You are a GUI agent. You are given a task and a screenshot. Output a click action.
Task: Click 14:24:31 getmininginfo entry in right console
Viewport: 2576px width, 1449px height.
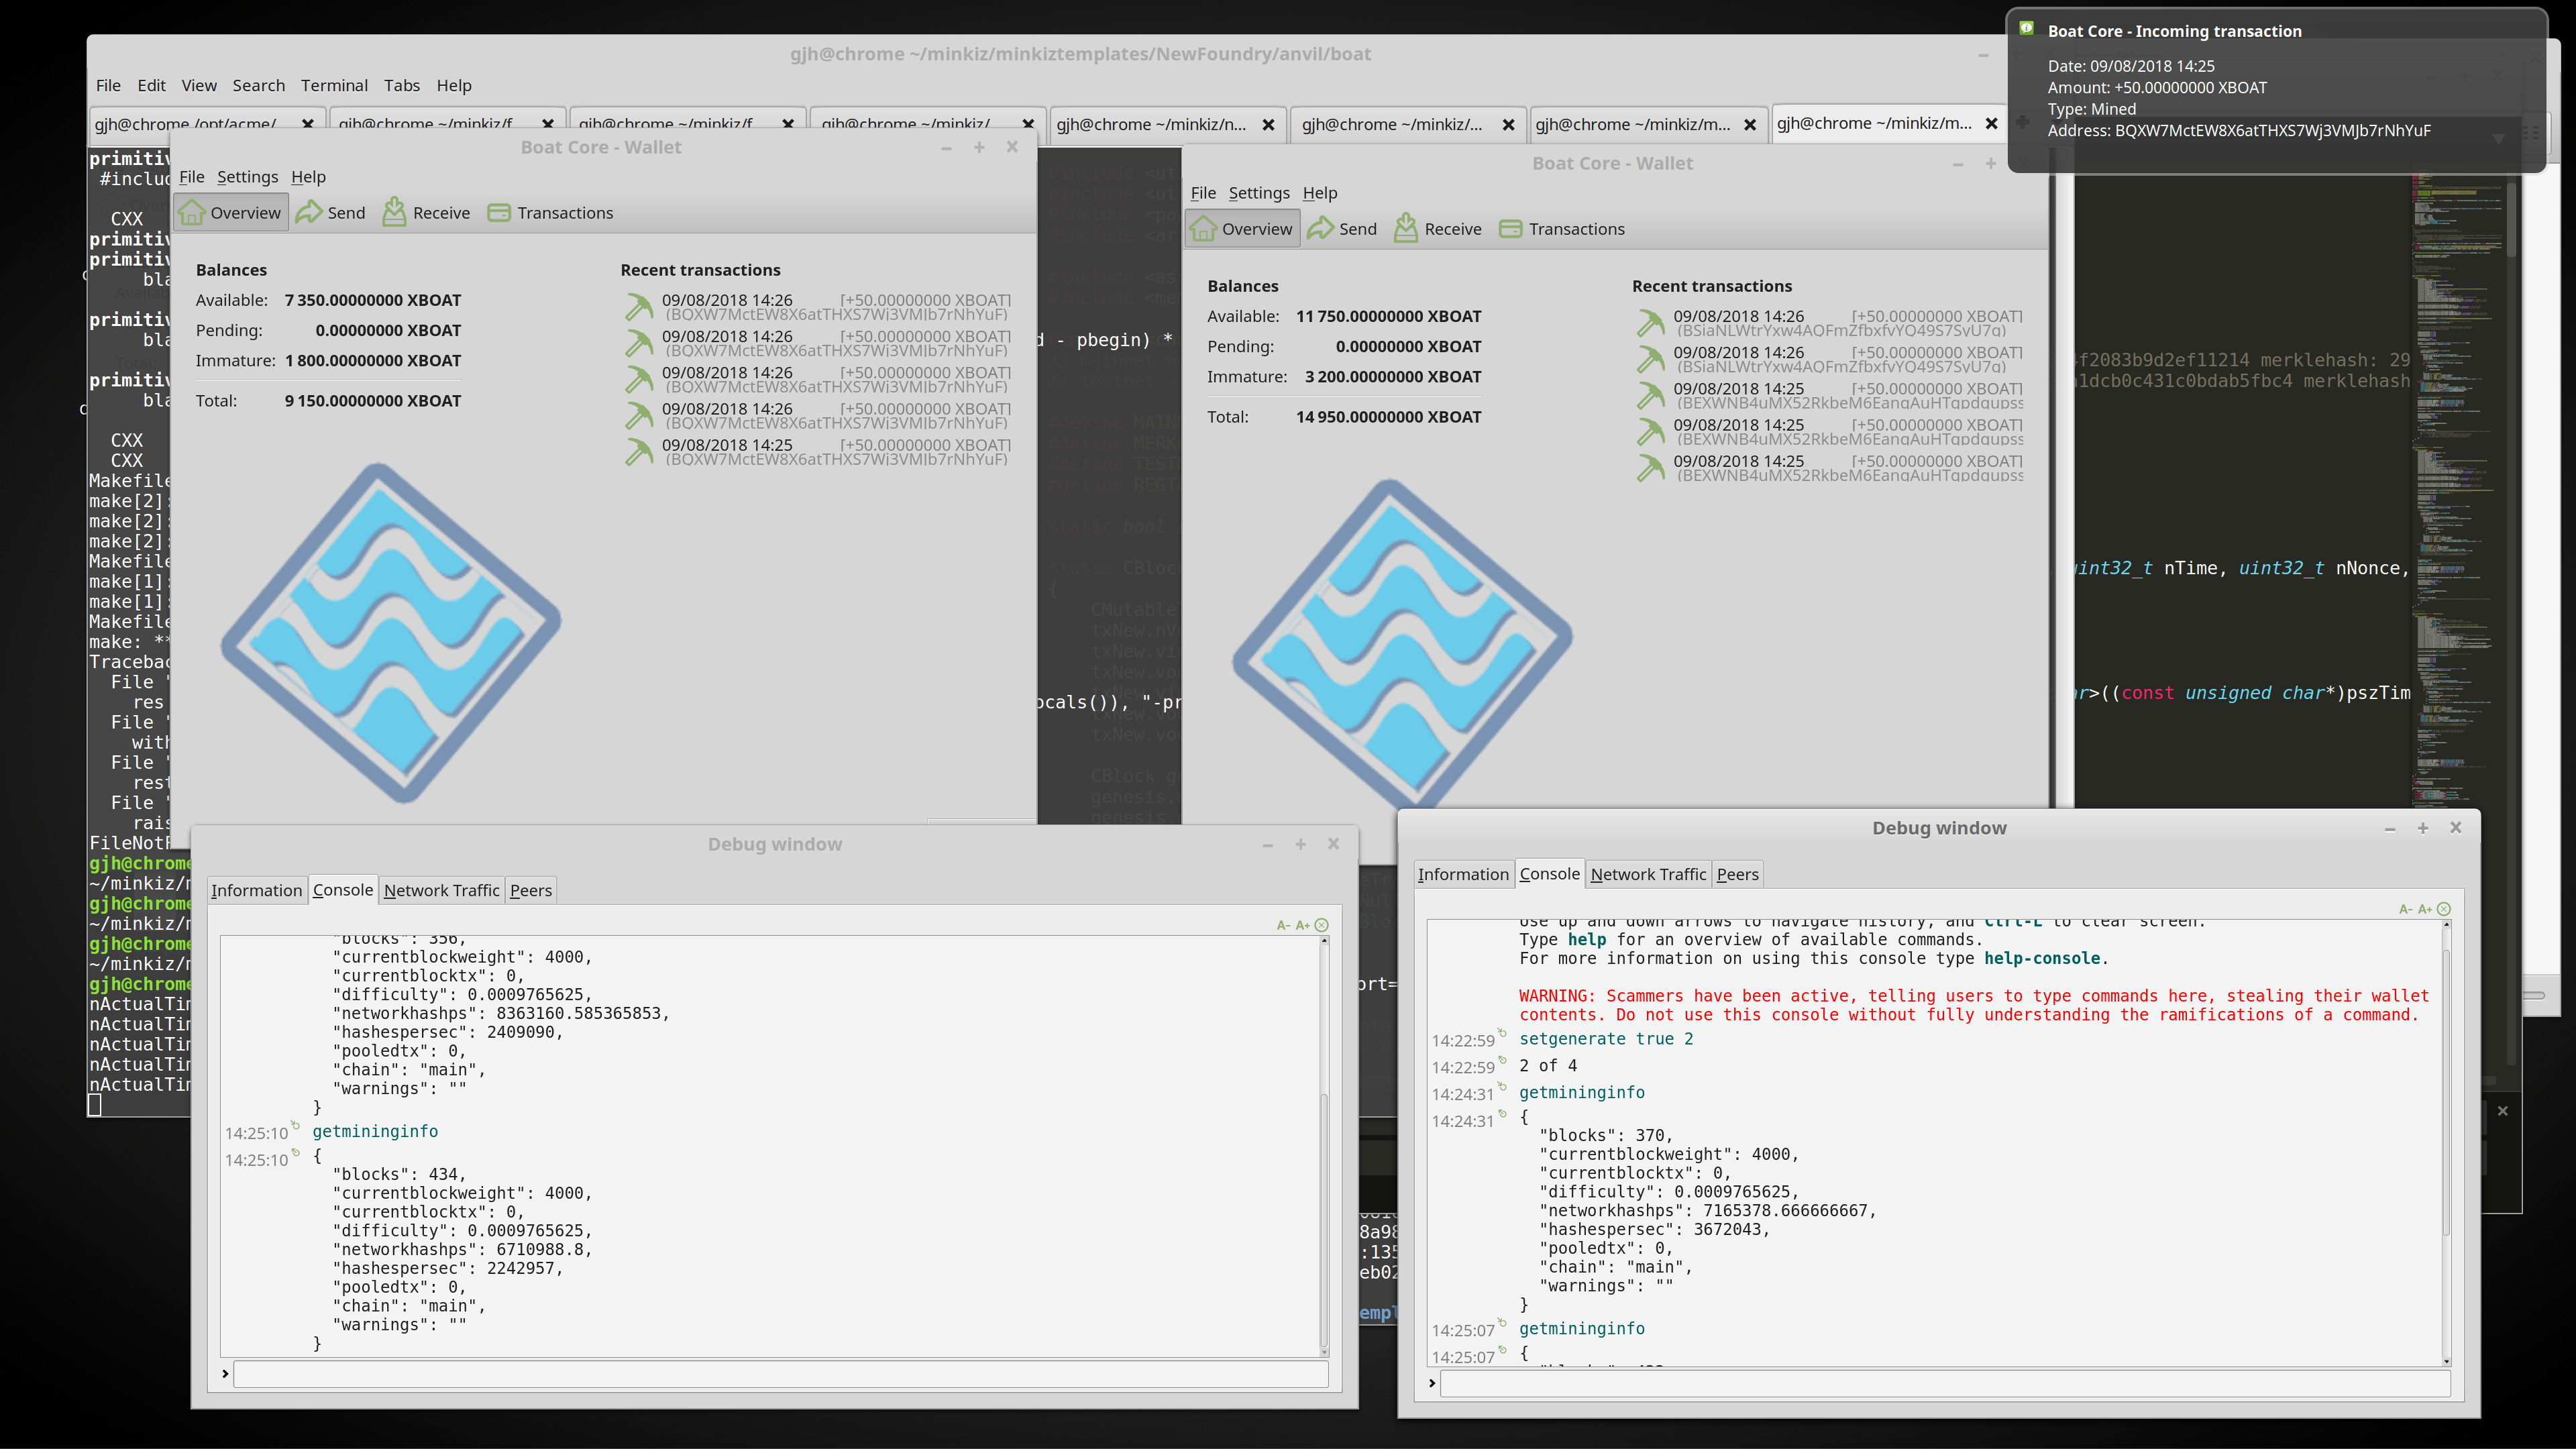coord(1582,1093)
